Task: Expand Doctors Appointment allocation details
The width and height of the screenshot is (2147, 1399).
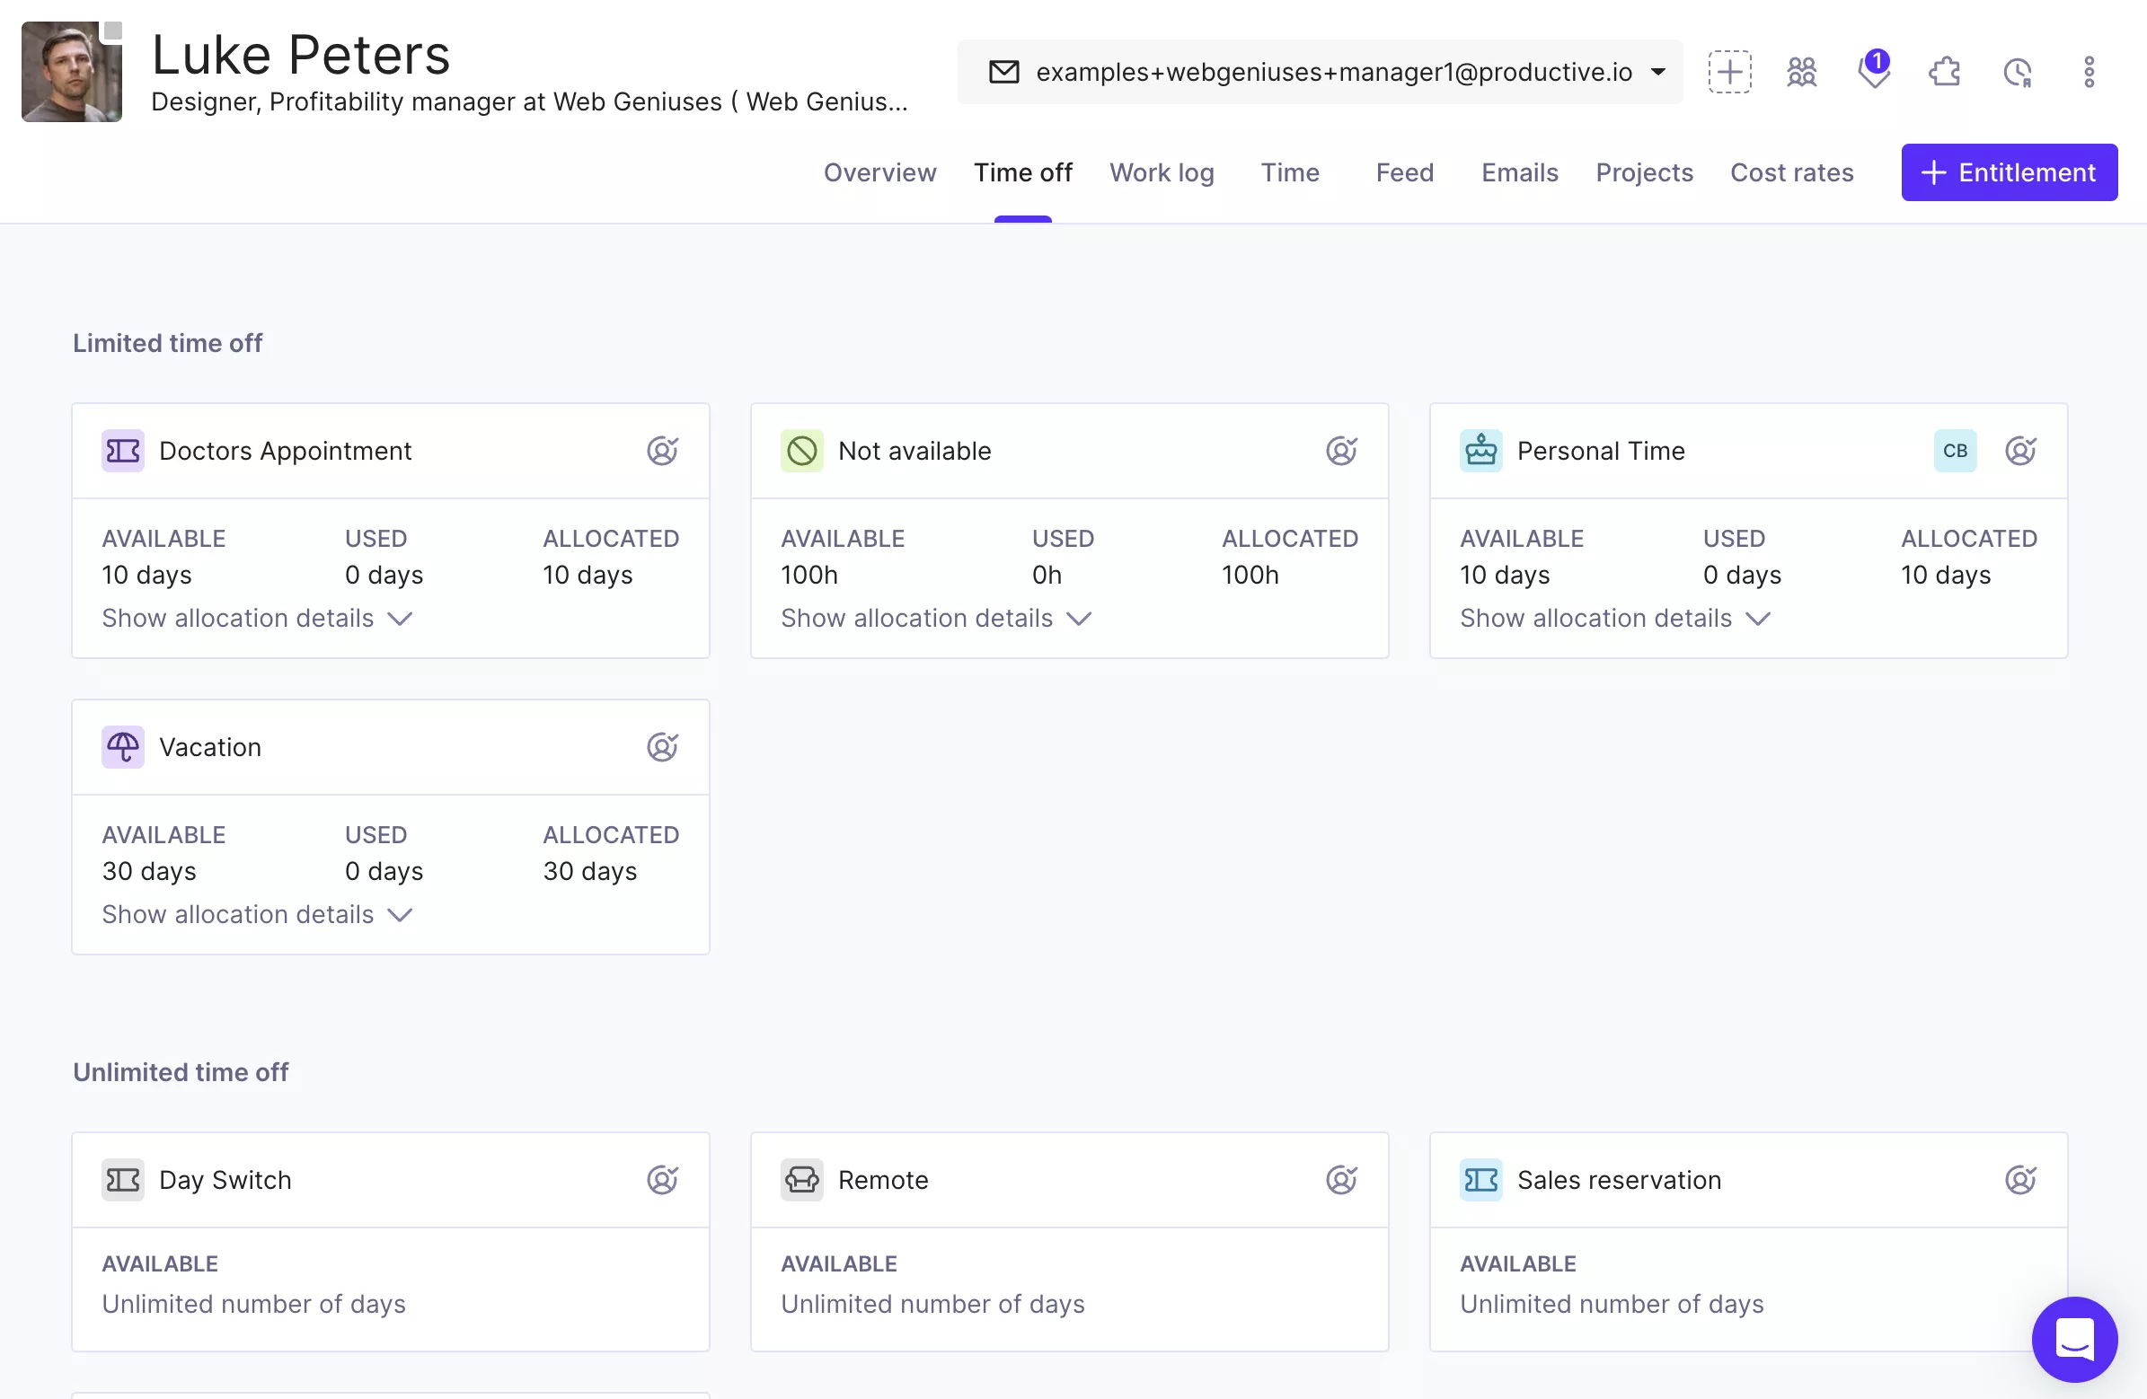Action: point(257,618)
